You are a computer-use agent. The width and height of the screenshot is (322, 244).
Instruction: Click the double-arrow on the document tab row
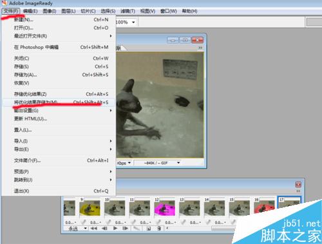[x=200, y=48]
